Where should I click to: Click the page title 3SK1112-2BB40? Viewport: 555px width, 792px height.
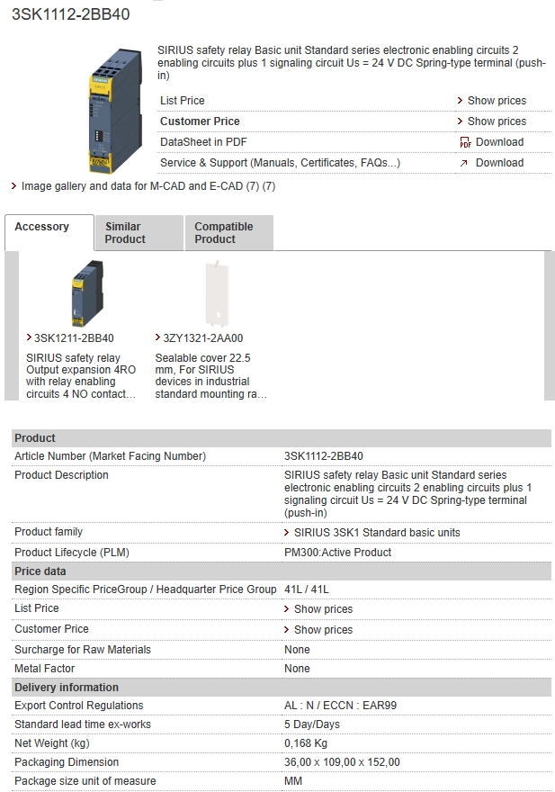point(71,14)
